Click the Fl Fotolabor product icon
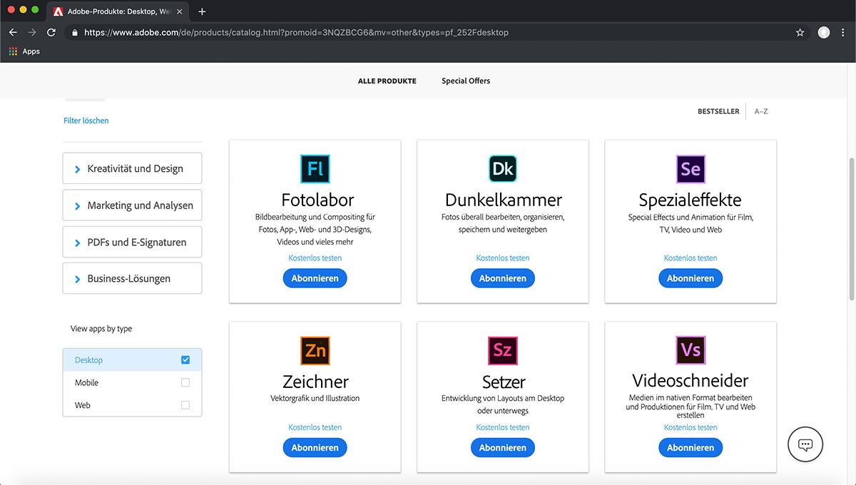856x485 pixels. [315, 169]
